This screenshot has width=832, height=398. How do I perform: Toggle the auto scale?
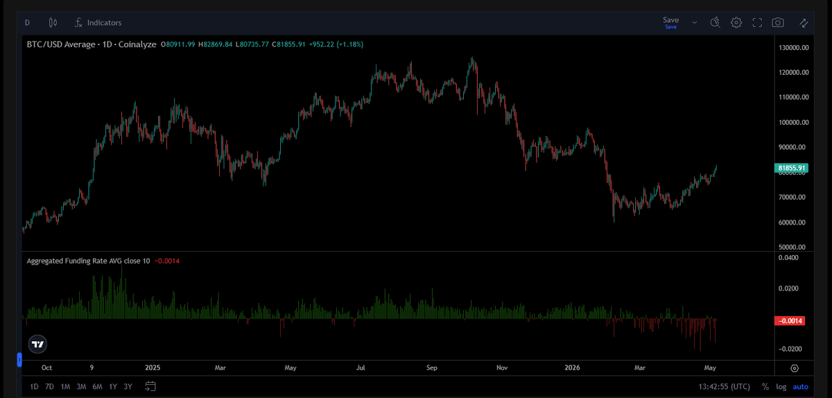coord(801,386)
